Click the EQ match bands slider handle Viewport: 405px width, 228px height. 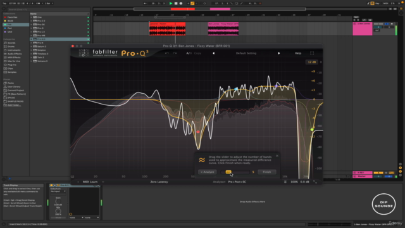228,172
